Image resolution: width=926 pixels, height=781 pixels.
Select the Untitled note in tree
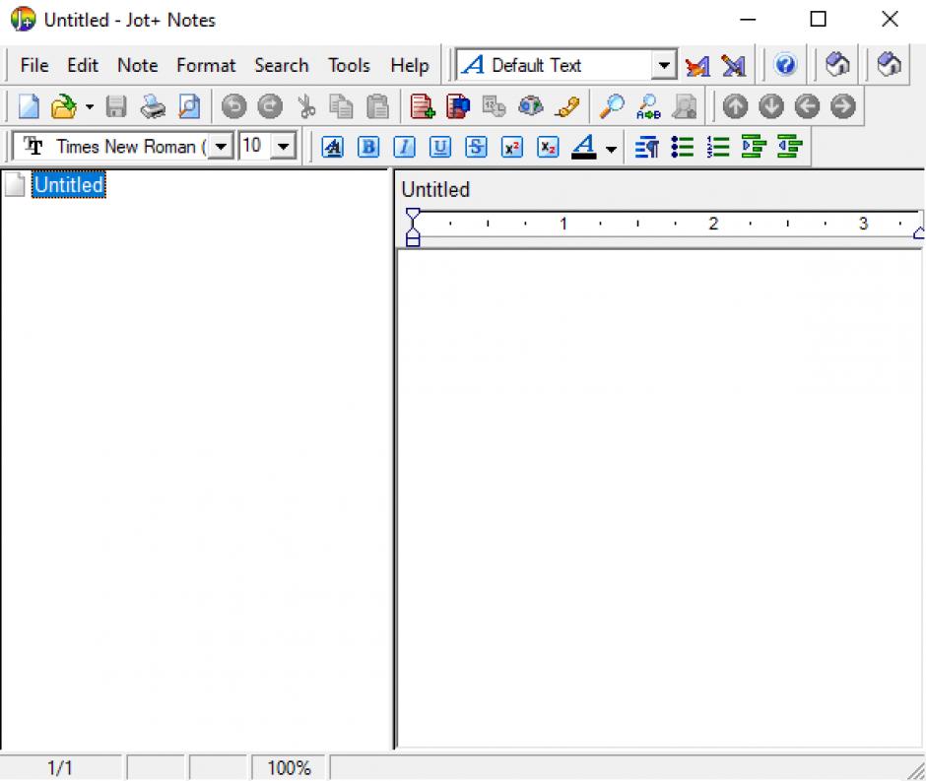68,185
